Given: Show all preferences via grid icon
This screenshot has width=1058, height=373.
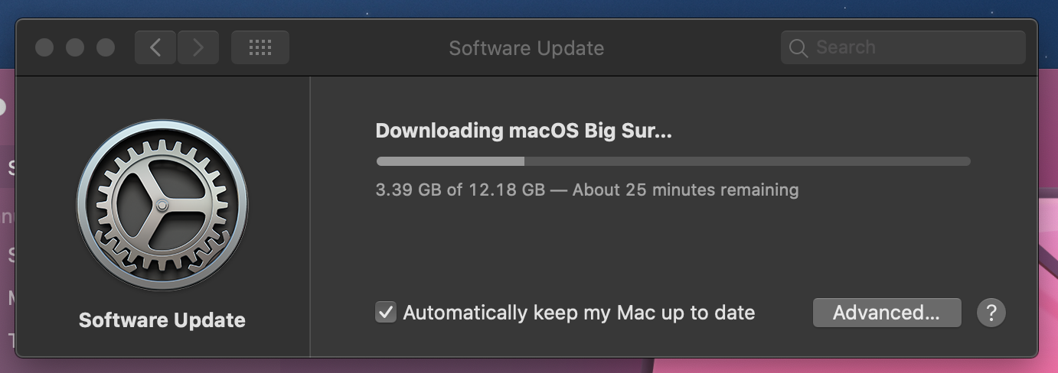Looking at the screenshot, I should [260, 47].
